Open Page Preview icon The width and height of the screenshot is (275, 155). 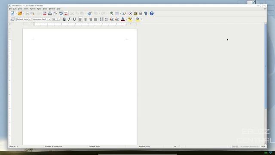pos(55,13)
